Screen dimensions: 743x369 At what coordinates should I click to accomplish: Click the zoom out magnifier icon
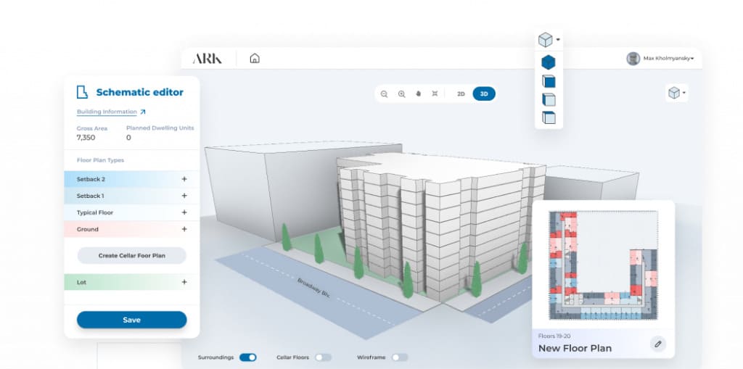pos(385,94)
